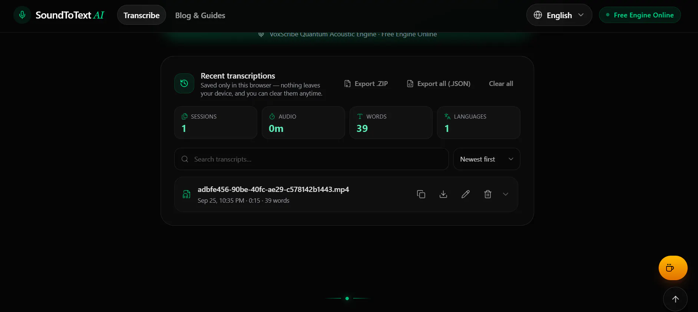Click the globe icon in language selector

click(x=538, y=15)
